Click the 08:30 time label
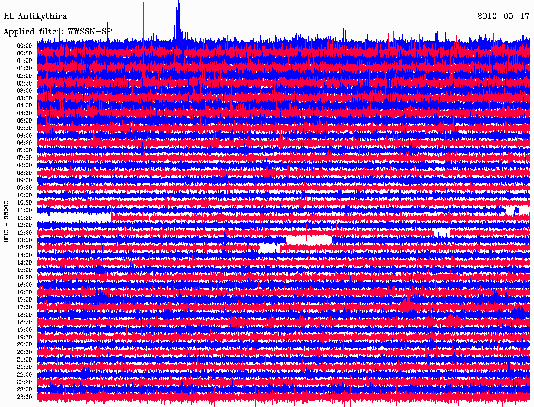Screen dimensions: 534x407 (x=25, y=173)
